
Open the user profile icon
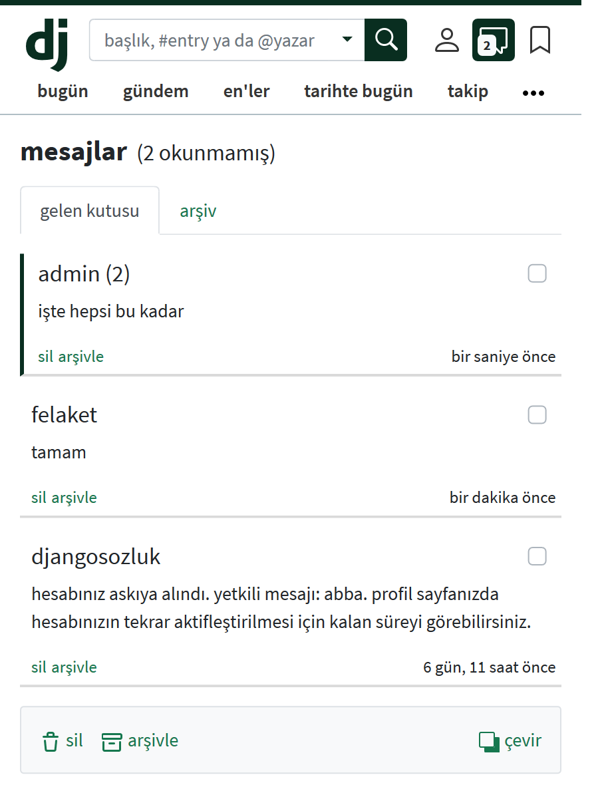(447, 40)
